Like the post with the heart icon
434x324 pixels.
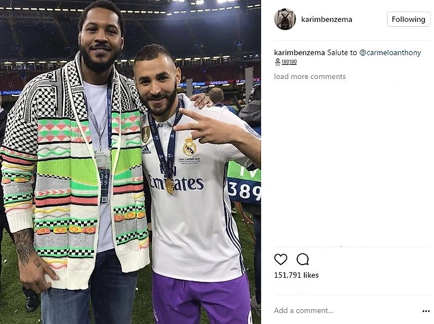pos(281,259)
